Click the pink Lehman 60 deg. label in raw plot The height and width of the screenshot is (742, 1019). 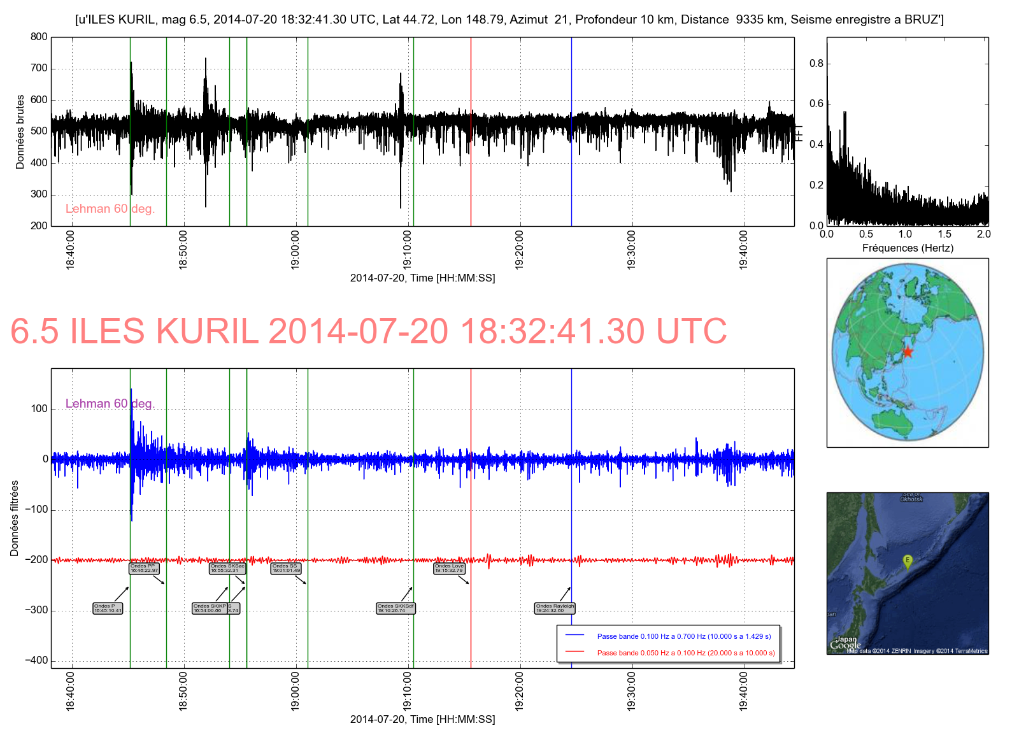(110, 209)
